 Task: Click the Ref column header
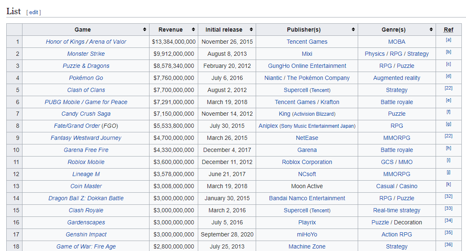point(449,30)
